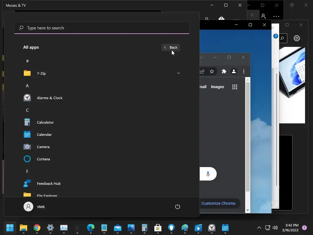The height and width of the screenshot is (235, 313).
Task: Open Google apps grid in Chrome
Action: click(235, 87)
